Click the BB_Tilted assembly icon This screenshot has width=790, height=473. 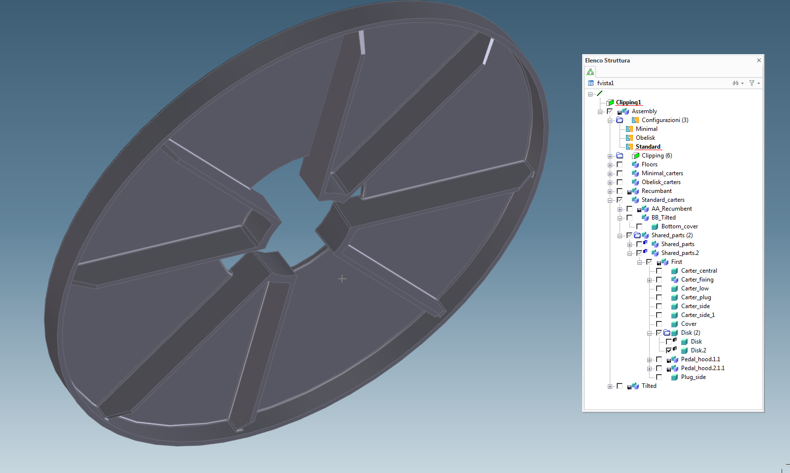click(645, 218)
